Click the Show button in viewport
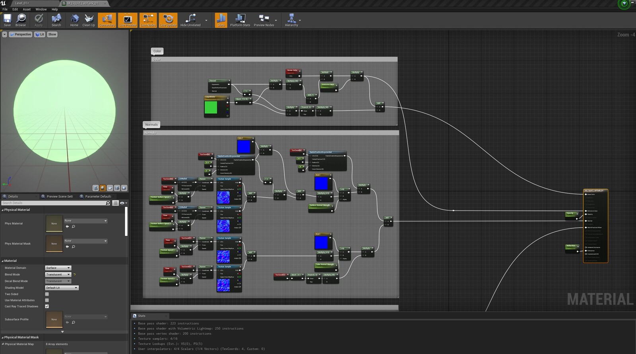The height and width of the screenshot is (354, 636). click(x=52, y=35)
